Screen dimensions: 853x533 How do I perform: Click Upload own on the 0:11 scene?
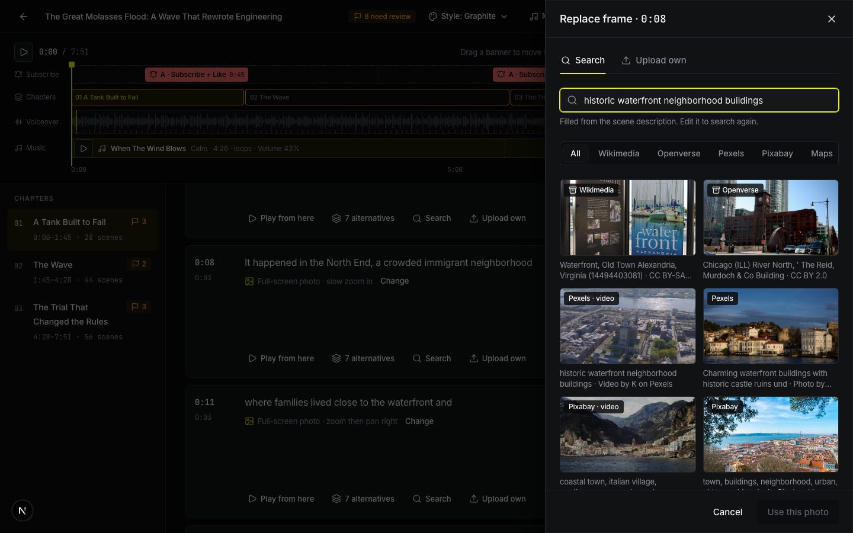pos(498,499)
